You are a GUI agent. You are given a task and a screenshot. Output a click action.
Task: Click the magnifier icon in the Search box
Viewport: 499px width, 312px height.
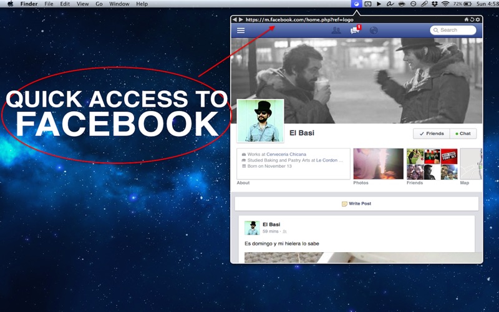(436, 30)
